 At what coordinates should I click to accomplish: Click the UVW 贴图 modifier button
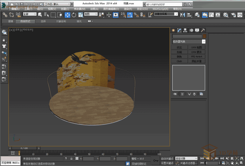197,47
